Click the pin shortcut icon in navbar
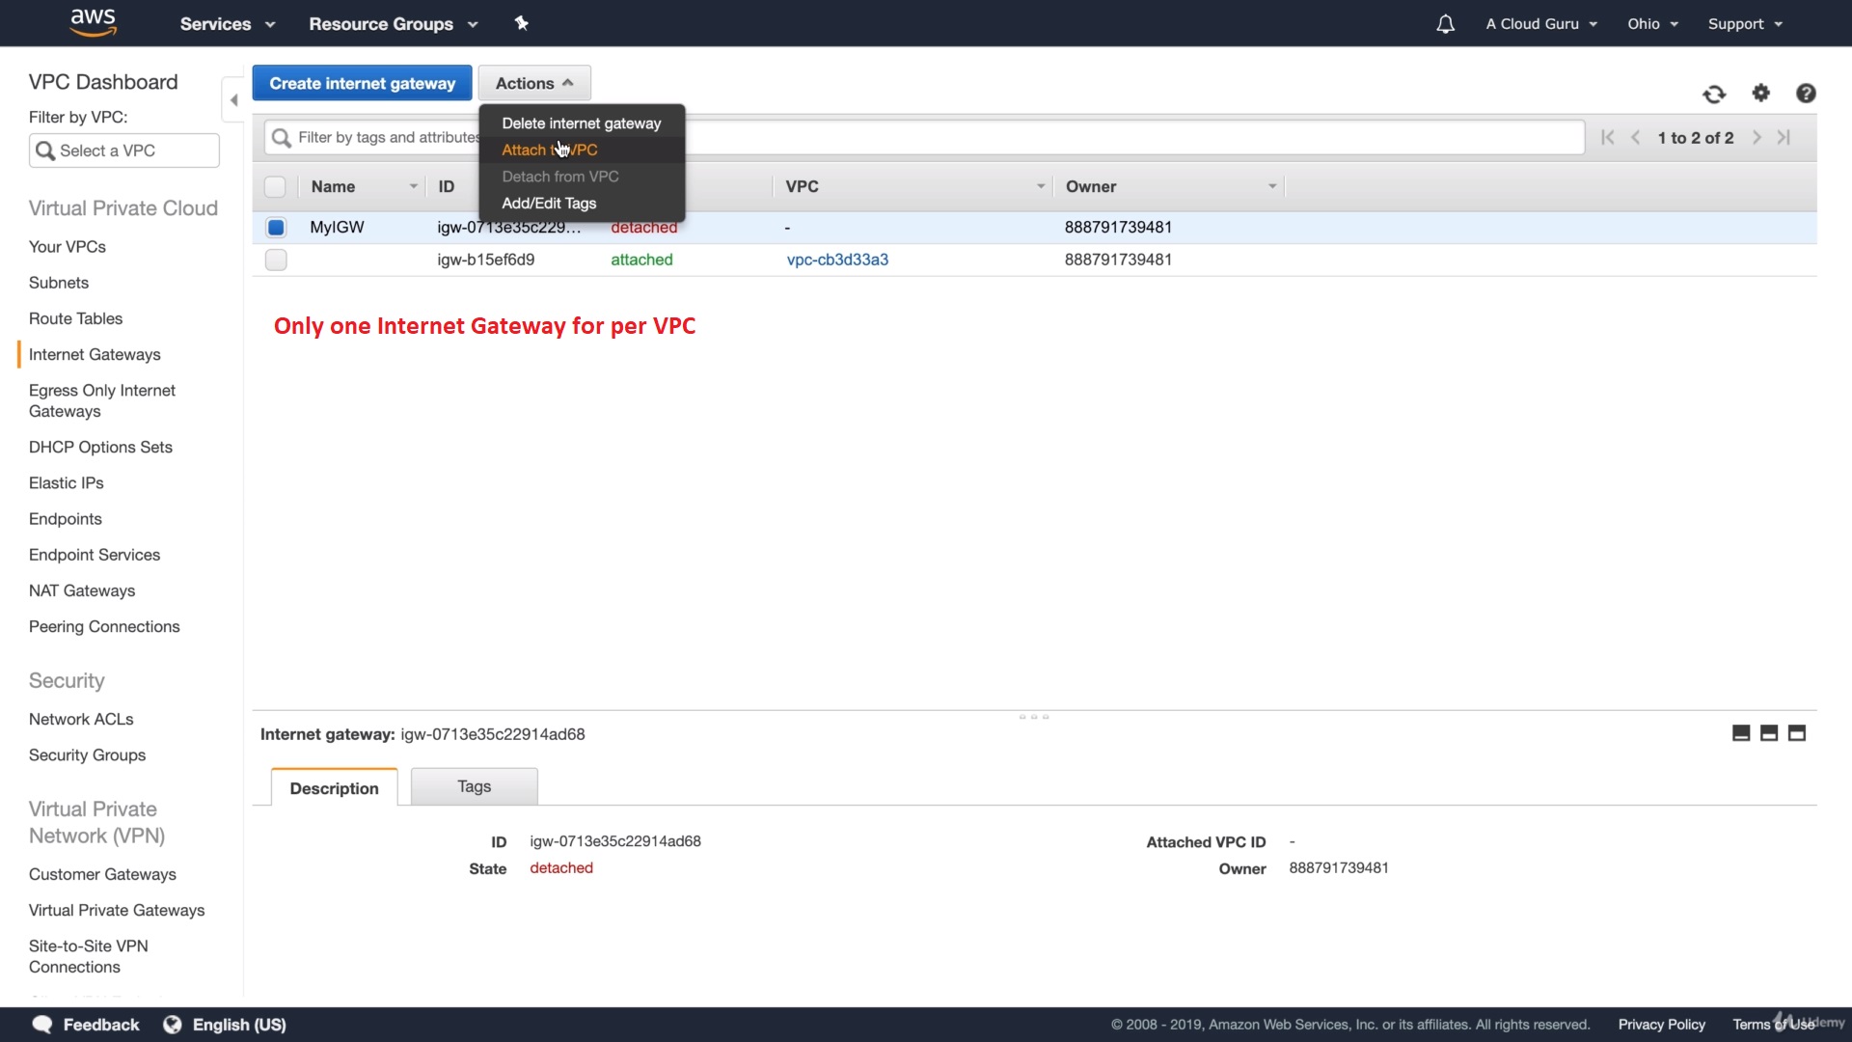Viewport: 1852px width, 1042px height. pos(522,23)
